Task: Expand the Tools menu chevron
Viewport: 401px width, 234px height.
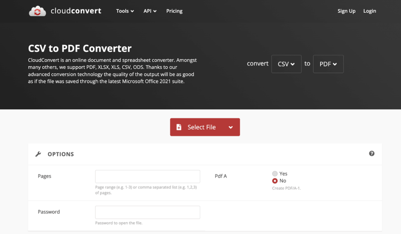Action: click(132, 11)
